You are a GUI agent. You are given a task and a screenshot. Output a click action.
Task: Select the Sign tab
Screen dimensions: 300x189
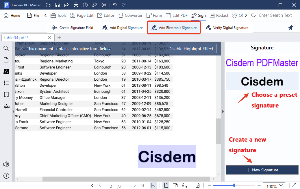point(199,16)
